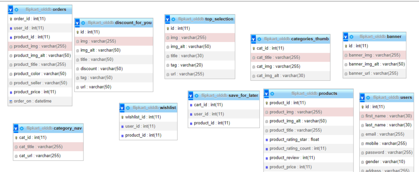419x172 pixels.
Task: Click numeric hash icon beside orders product_price
Action: point(11,92)
